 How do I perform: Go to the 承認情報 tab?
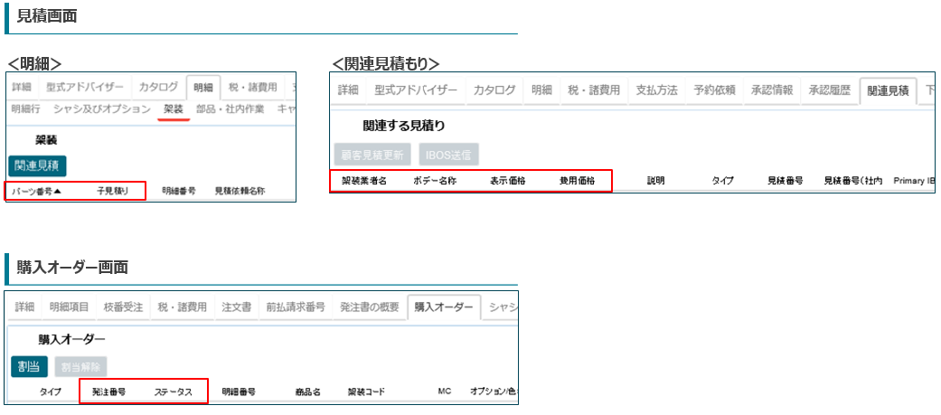coord(772,90)
